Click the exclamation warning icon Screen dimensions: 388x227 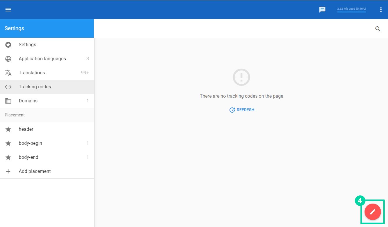coord(241,77)
